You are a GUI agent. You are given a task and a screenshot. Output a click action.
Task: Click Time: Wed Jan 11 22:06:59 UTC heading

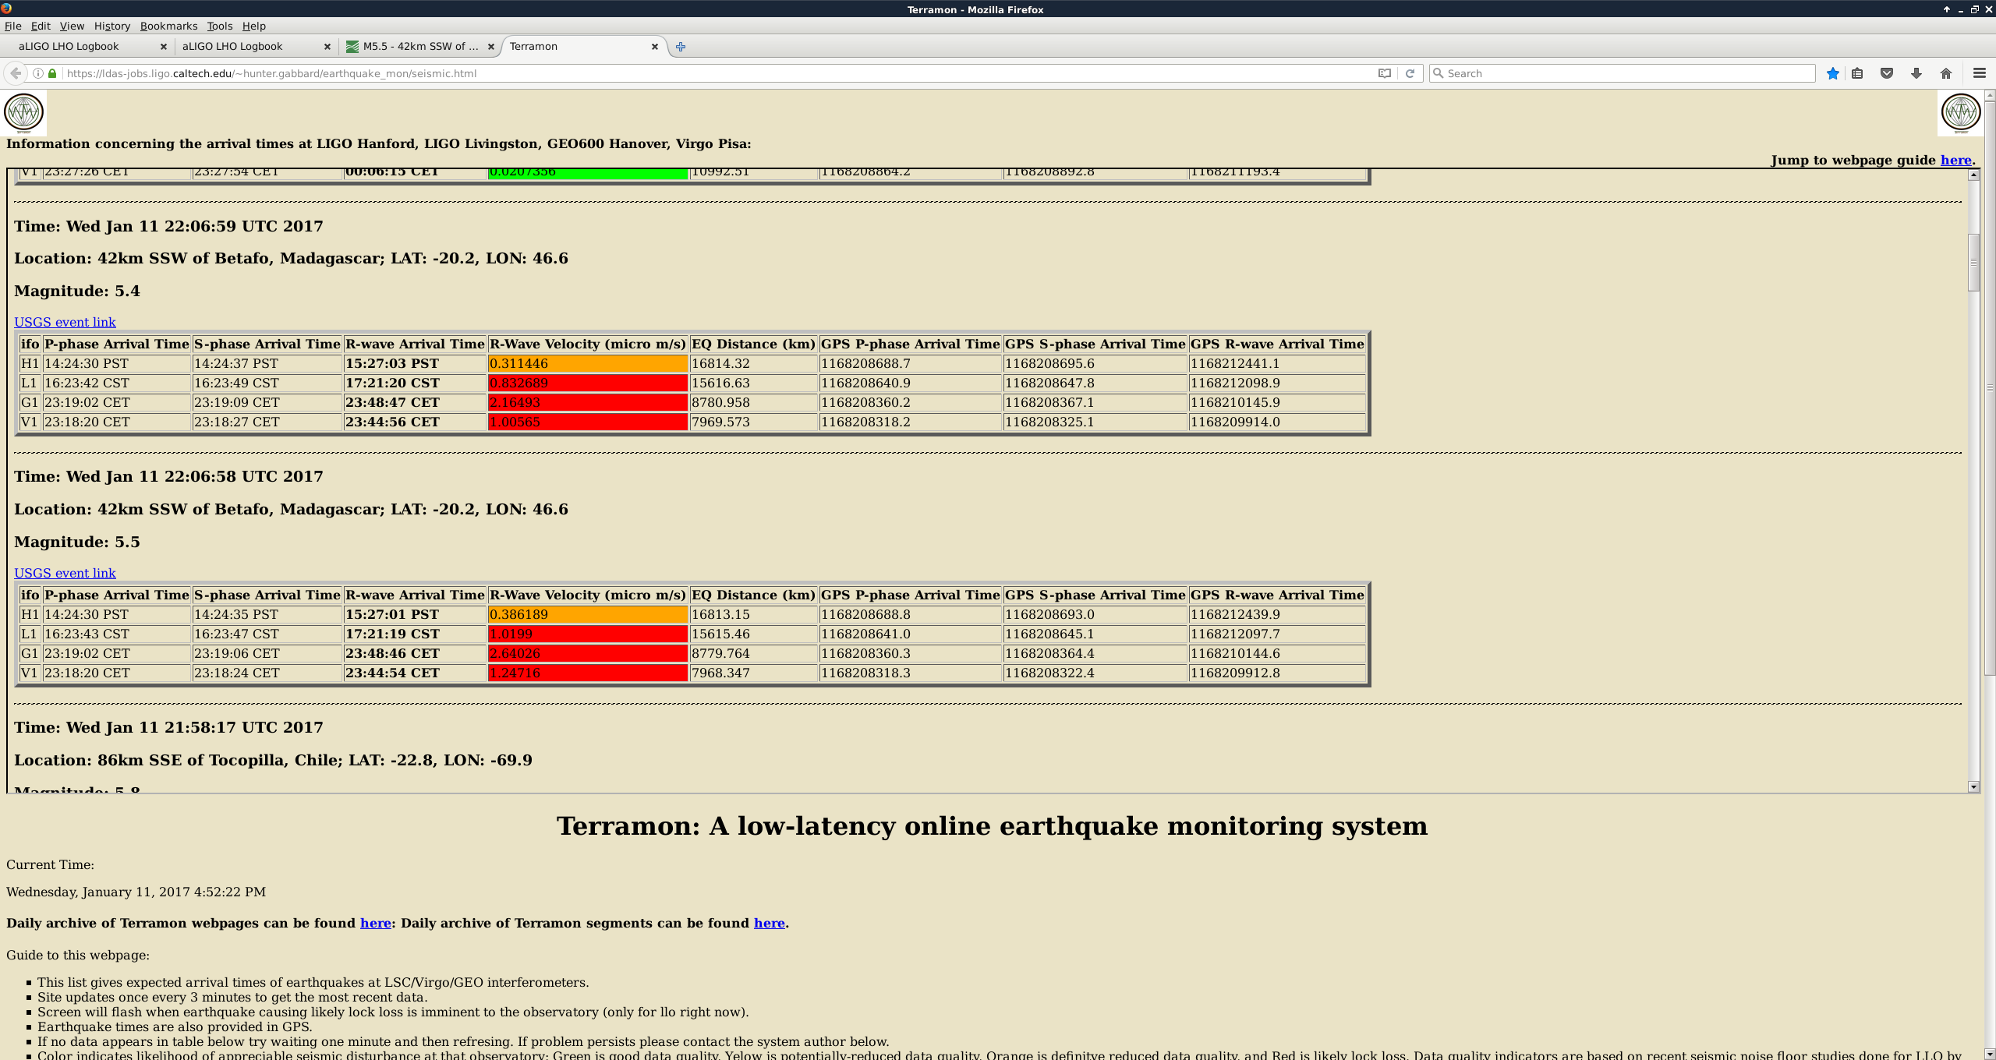(168, 226)
